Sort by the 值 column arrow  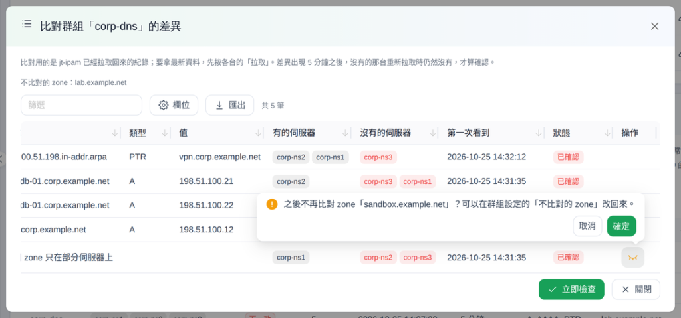pyautogui.click(x=259, y=133)
